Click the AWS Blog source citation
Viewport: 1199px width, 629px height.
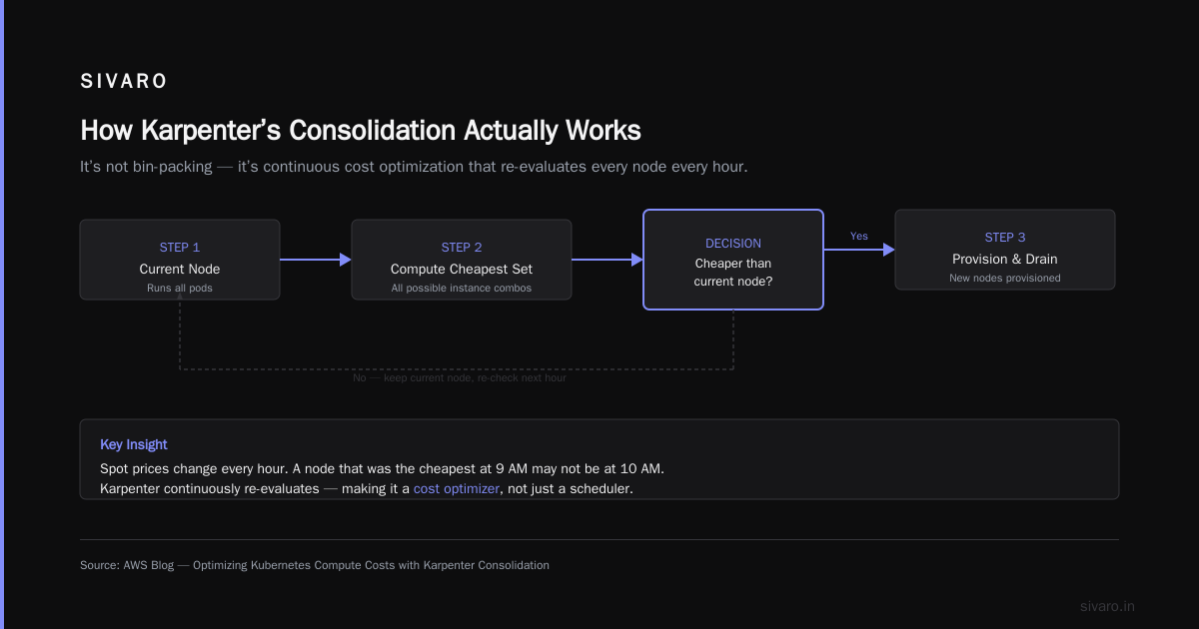315,565
